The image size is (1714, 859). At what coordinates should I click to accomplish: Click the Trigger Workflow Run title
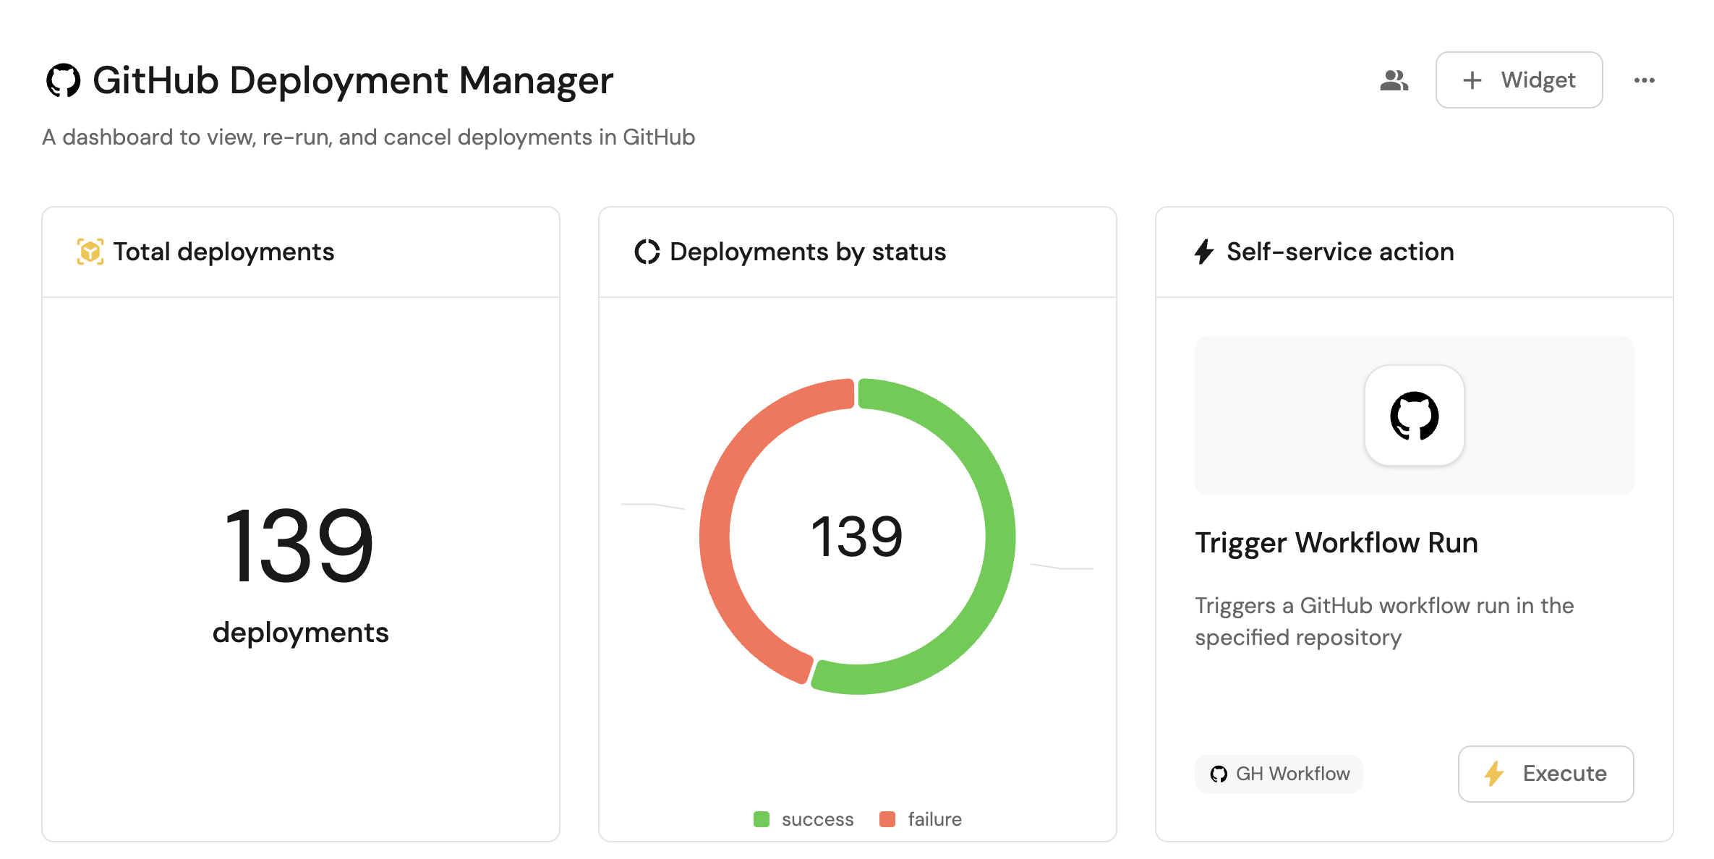[1336, 542]
